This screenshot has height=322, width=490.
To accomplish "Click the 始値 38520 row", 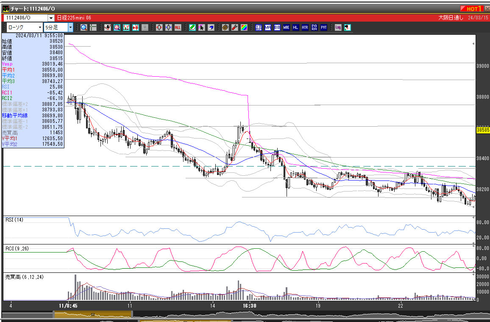I will (33, 41).
